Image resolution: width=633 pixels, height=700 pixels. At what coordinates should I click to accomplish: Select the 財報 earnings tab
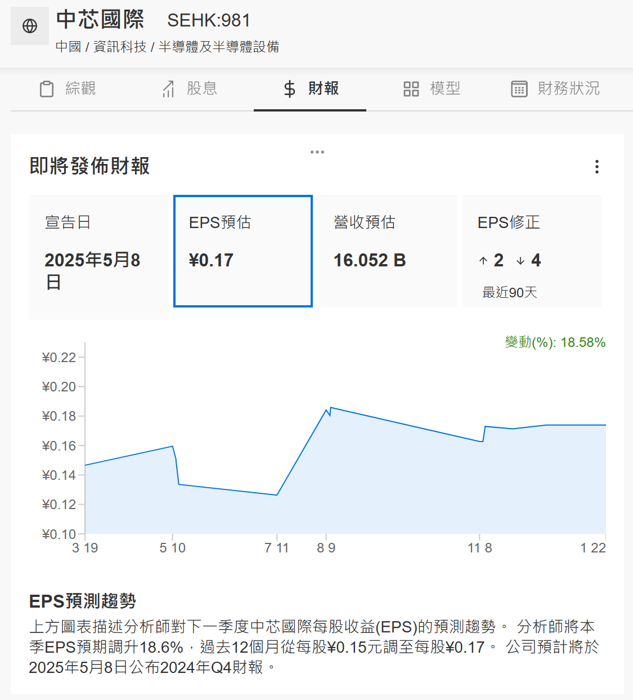point(310,88)
